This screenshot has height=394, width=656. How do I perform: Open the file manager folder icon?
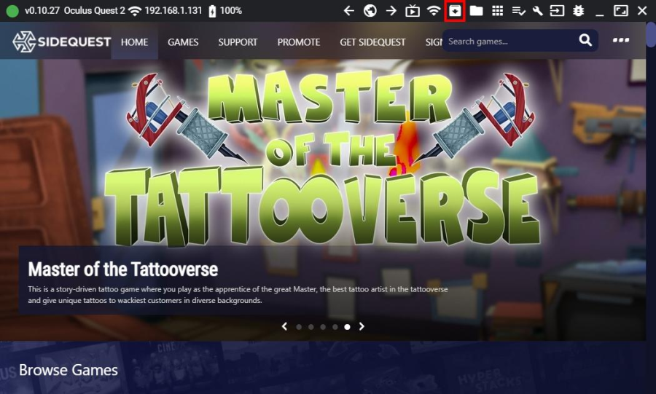(476, 11)
